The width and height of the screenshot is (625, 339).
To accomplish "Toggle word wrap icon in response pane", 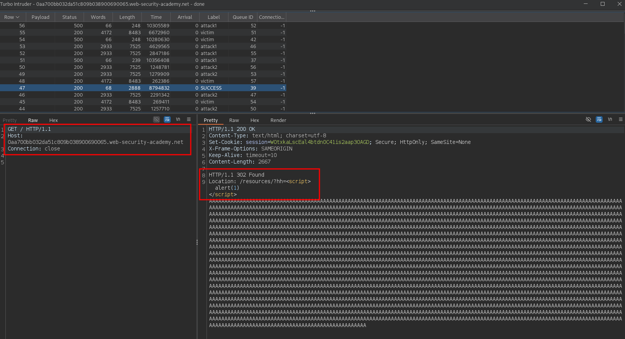I will pyautogui.click(x=599, y=120).
